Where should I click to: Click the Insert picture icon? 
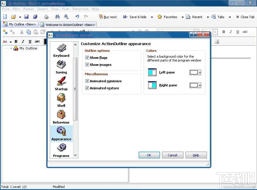click(x=217, y=42)
